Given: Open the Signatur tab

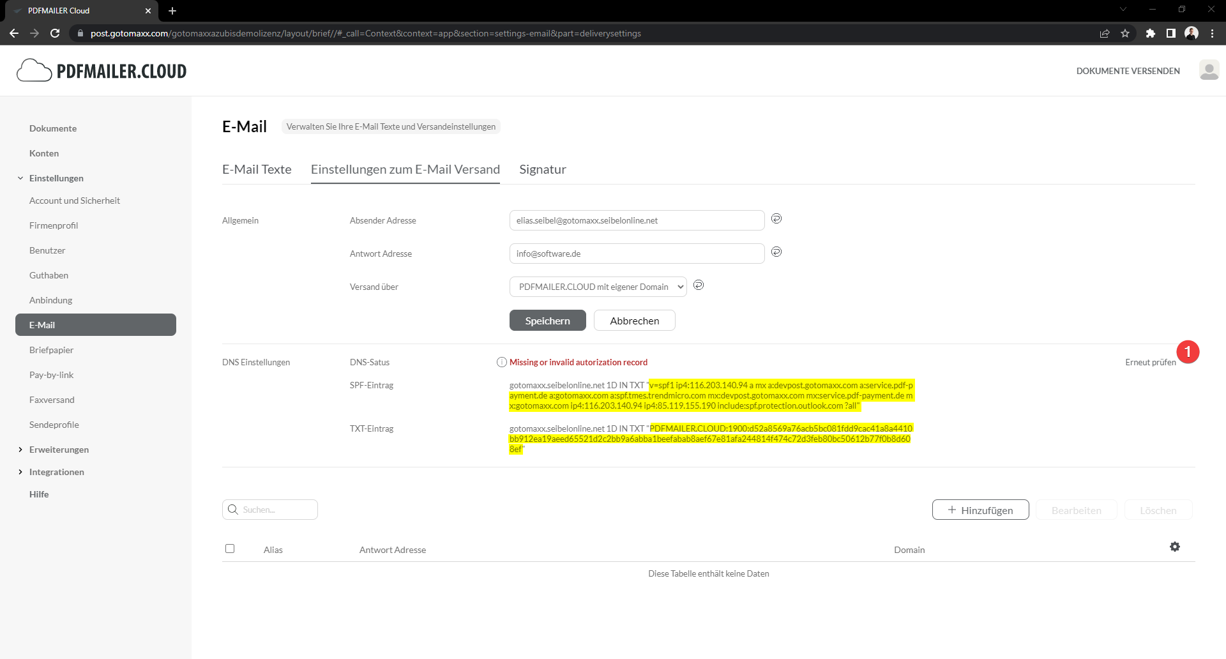Looking at the screenshot, I should coord(543,169).
